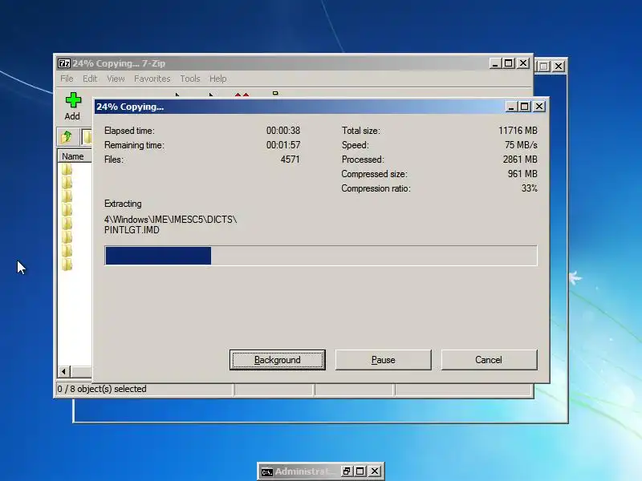The height and width of the screenshot is (481, 642).
Task: Open the Help menu
Action: [217, 79]
